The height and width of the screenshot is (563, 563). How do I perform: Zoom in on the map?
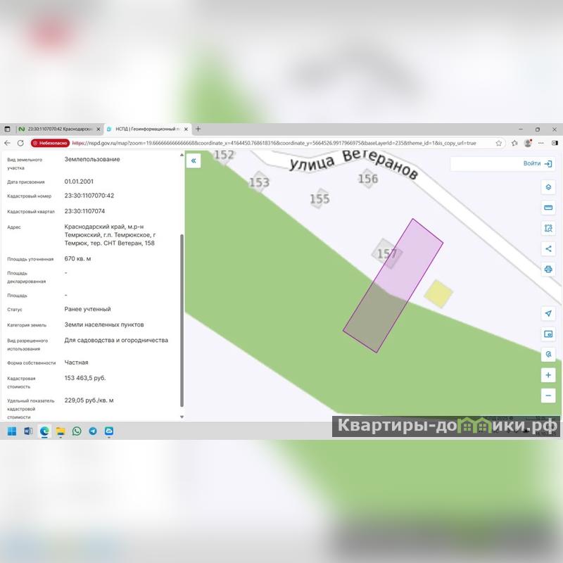pyautogui.click(x=548, y=375)
